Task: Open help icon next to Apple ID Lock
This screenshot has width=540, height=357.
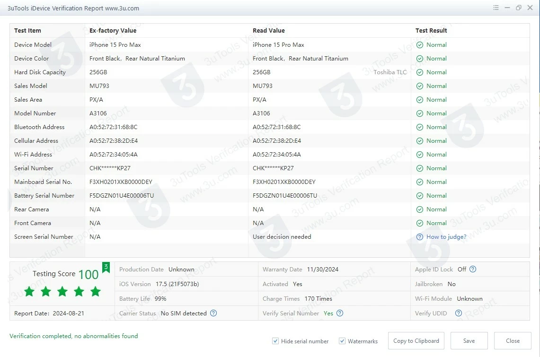Action: [473, 270]
